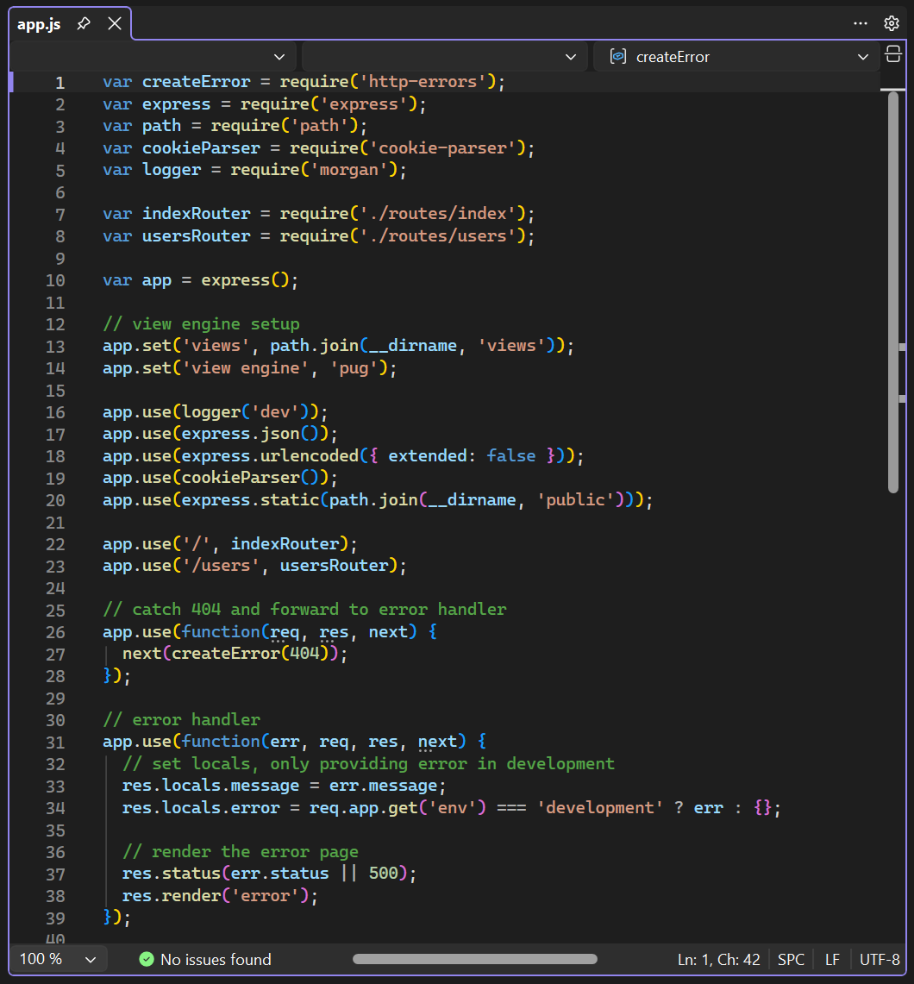Click 500 number on line 37
This screenshot has width=914, height=984.
pos(384,874)
